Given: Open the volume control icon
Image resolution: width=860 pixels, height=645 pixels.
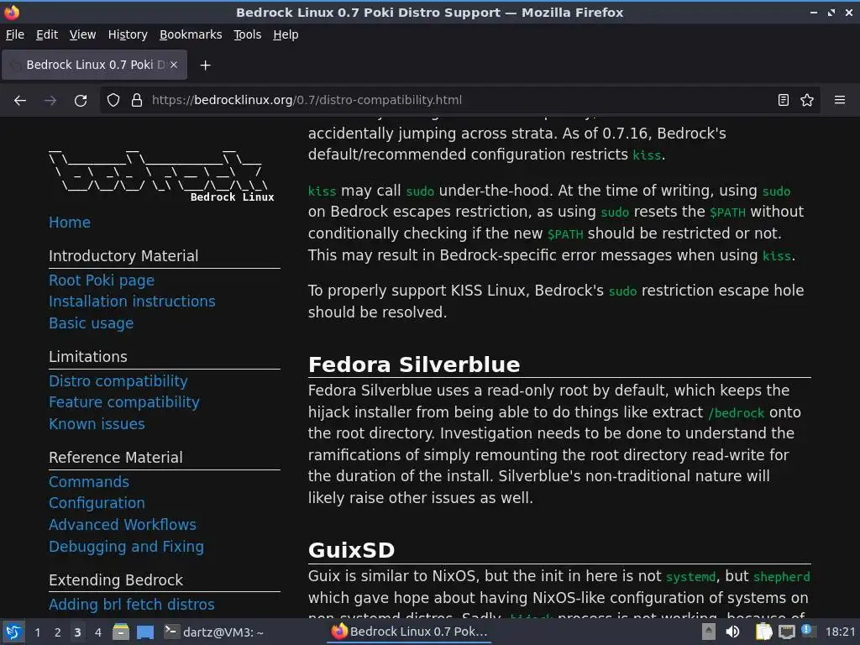Looking at the screenshot, I should coord(732,632).
